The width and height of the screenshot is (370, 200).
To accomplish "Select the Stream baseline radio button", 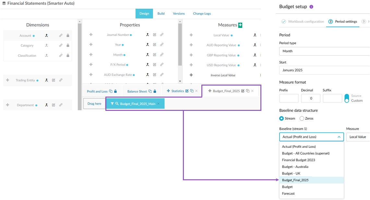I will pos(281,119).
